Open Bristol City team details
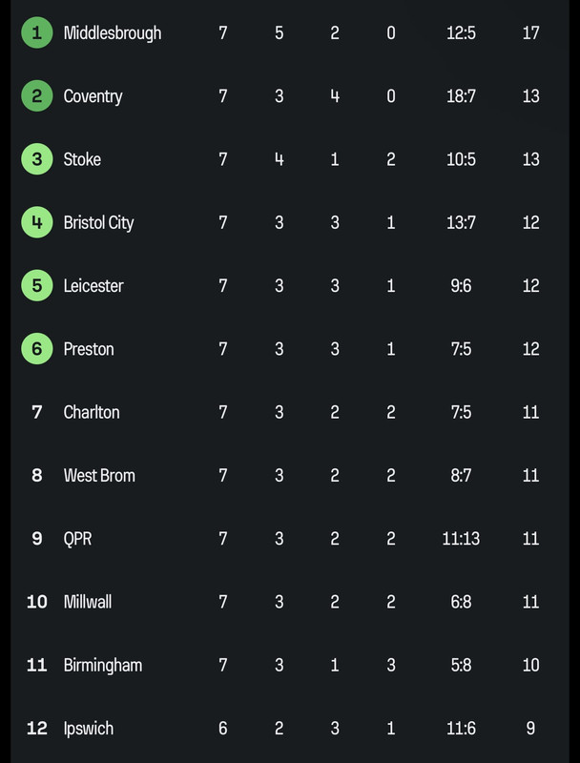580x763 pixels. pos(99,223)
